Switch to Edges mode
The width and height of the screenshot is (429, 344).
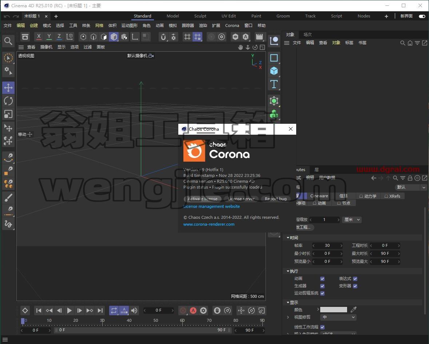tap(93, 37)
